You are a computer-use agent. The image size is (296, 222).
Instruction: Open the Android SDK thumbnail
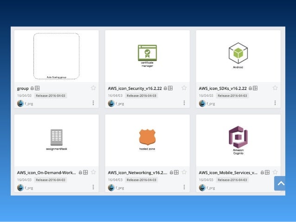pos(238,56)
